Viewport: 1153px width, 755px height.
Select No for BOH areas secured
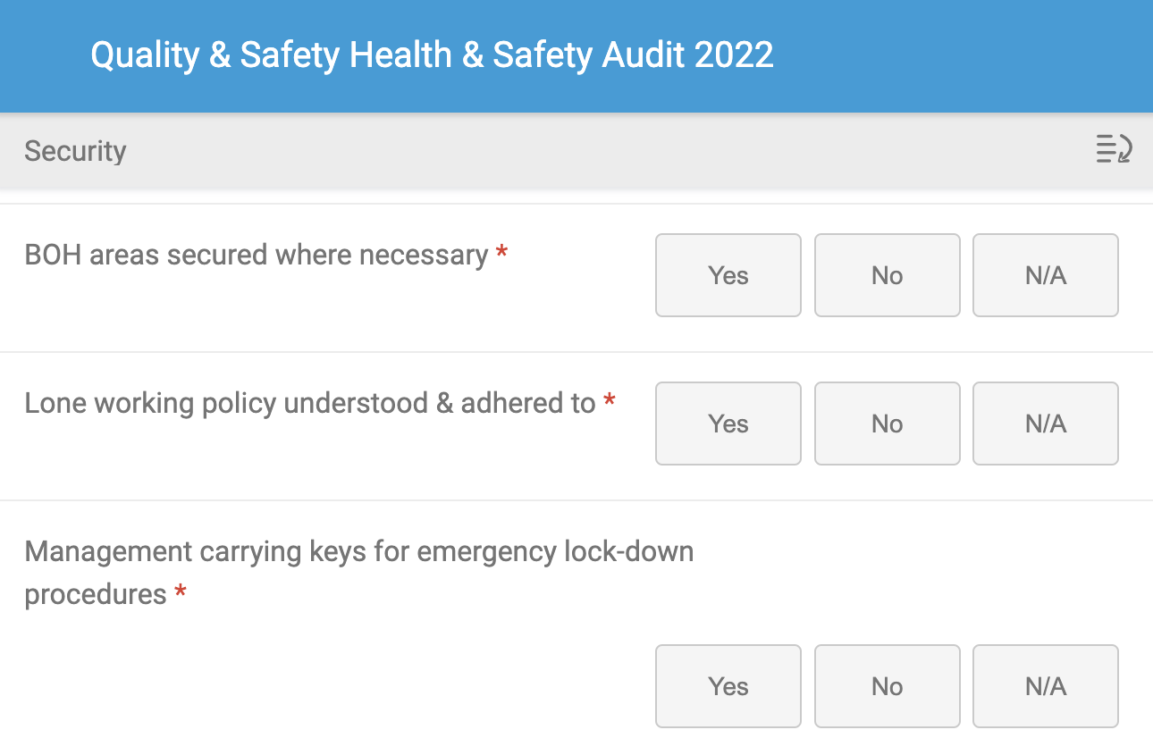point(887,275)
